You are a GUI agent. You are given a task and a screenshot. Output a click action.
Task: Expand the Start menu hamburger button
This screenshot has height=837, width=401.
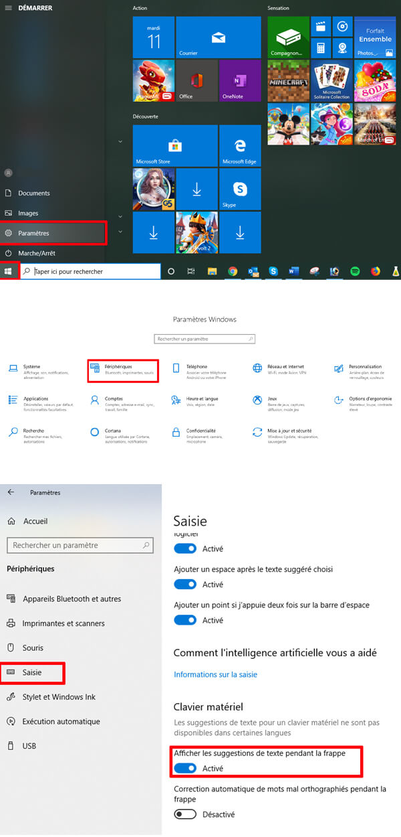tap(9, 8)
